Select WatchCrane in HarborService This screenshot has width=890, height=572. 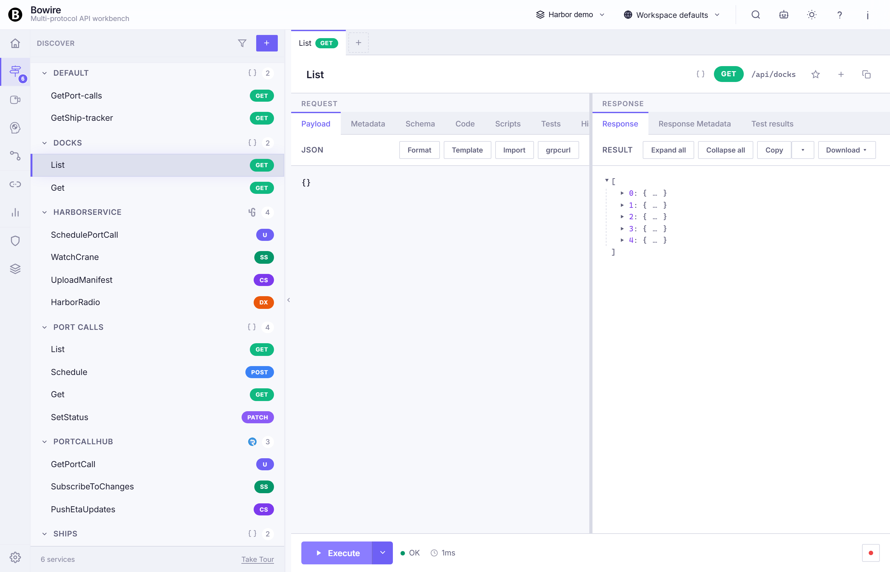click(x=157, y=257)
